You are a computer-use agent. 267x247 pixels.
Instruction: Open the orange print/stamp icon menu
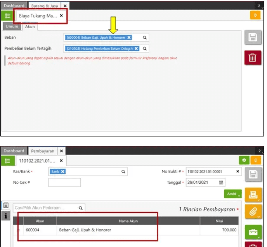pyautogui.click(x=253, y=195)
